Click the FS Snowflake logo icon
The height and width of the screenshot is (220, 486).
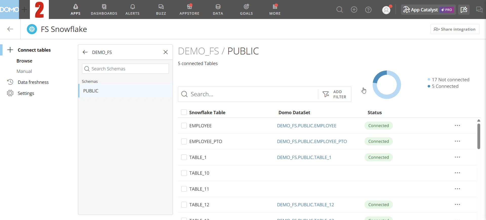tap(32, 29)
